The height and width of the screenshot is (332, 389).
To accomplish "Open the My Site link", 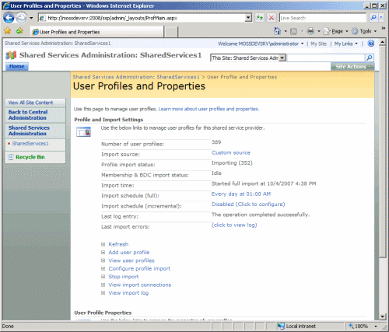I will pos(318,44).
